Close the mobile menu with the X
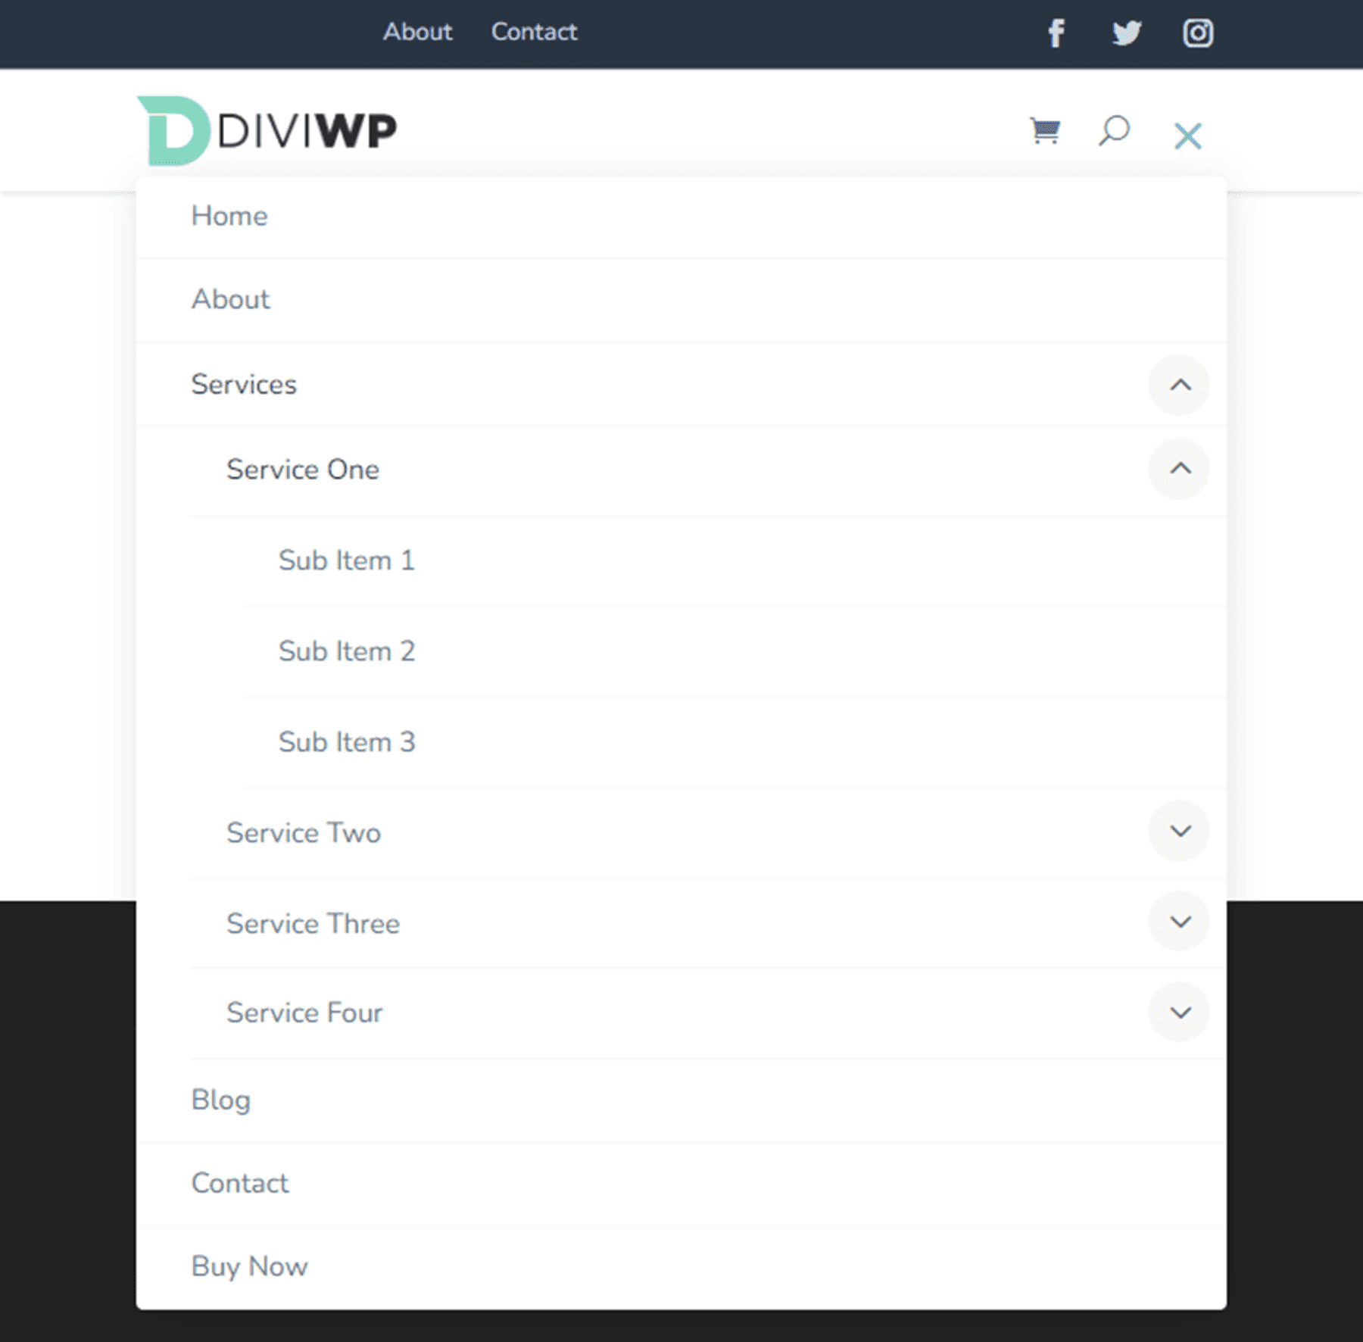The width and height of the screenshot is (1363, 1342). click(1187, 135)
